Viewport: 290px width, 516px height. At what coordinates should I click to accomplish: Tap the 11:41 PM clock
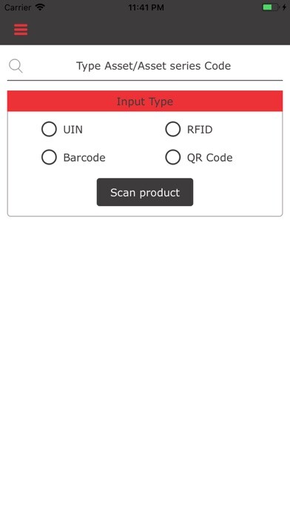[x=146, y=7]
